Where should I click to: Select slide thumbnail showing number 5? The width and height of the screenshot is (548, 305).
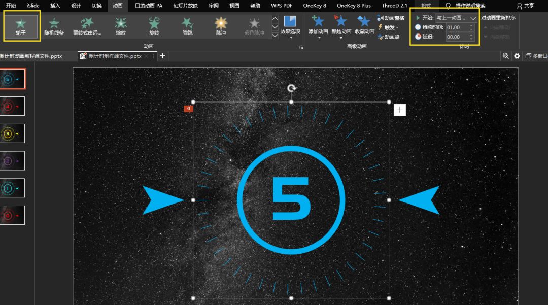(x=12, y=79)
